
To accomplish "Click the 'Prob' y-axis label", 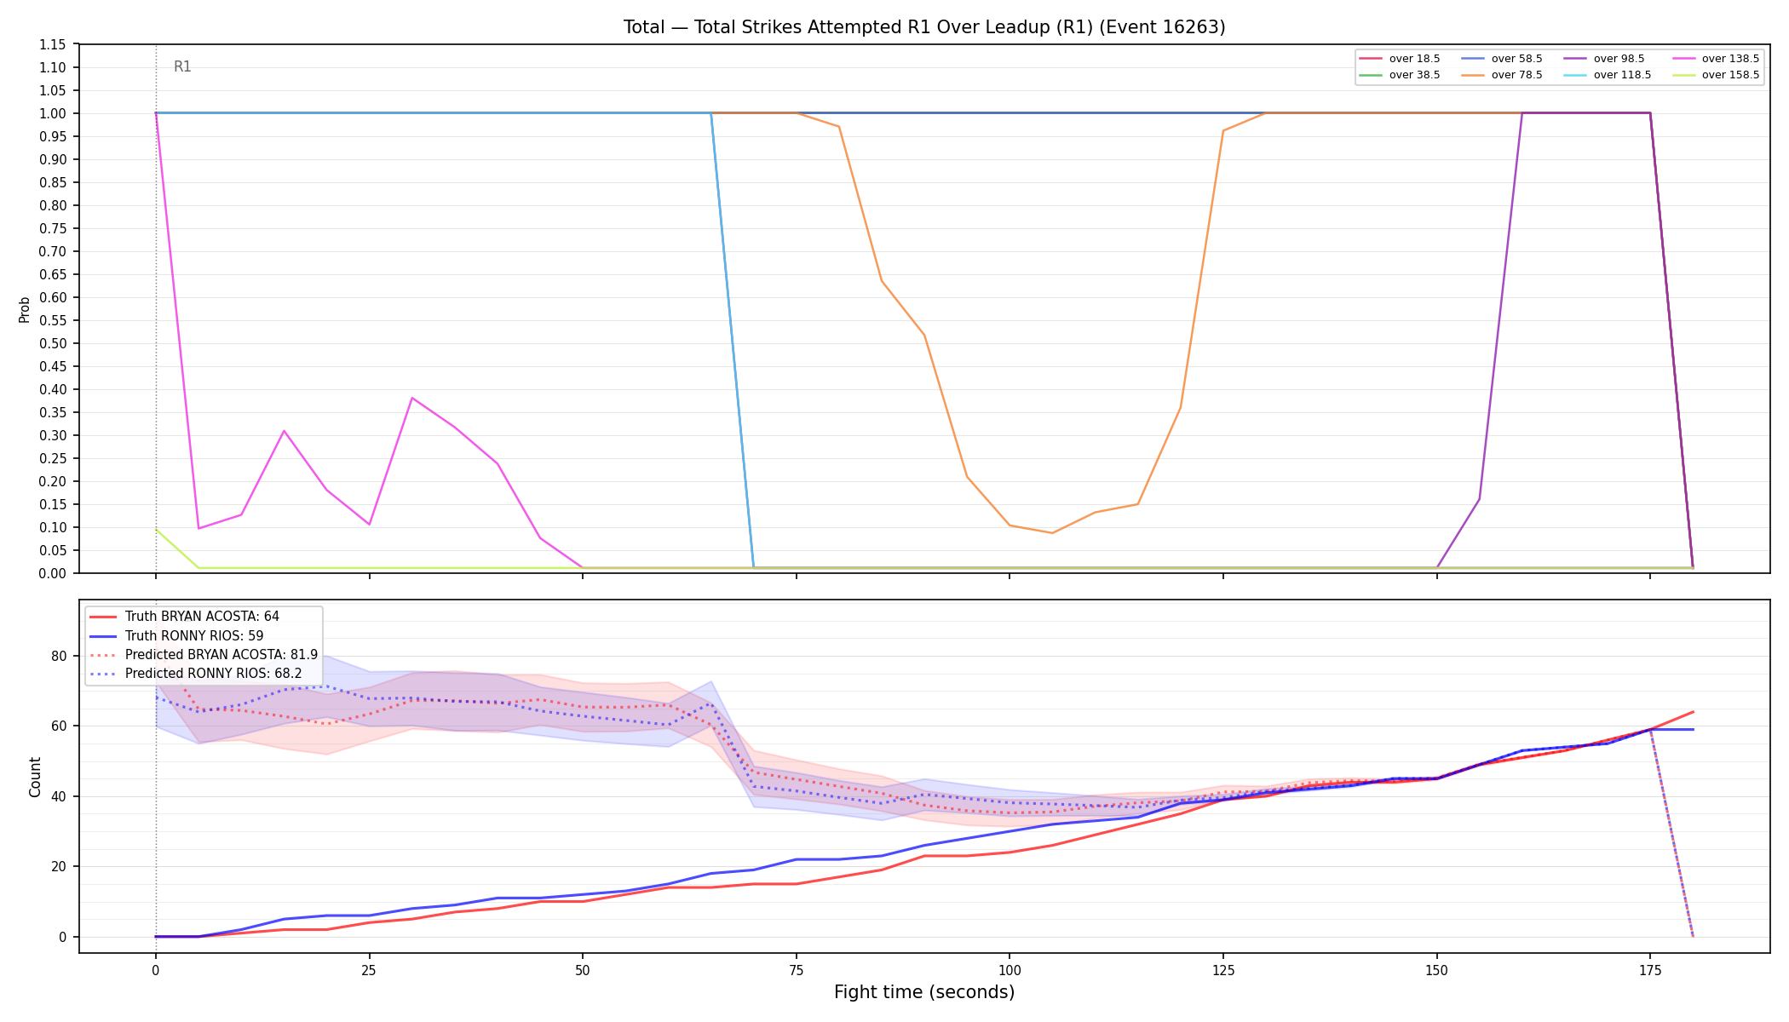I will tap(24, 309).
